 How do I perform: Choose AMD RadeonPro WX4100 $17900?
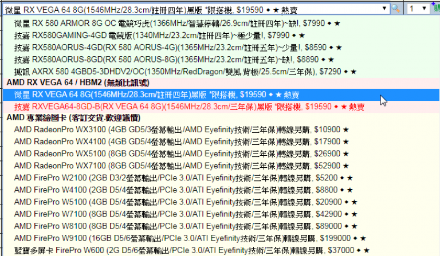(221, 141)
